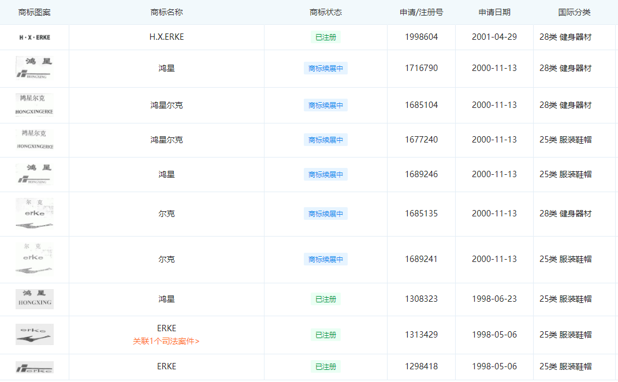Open the linked judicial case link 关联1个司法案件
Screen dimensions: 618x382
click(x=166, y=341)
